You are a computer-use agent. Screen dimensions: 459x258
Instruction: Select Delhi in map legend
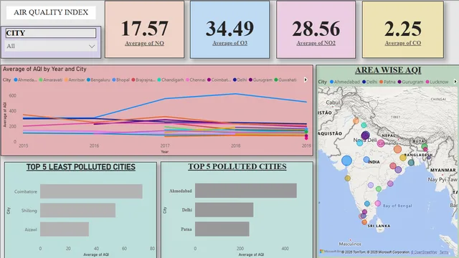tap(370, 82)
